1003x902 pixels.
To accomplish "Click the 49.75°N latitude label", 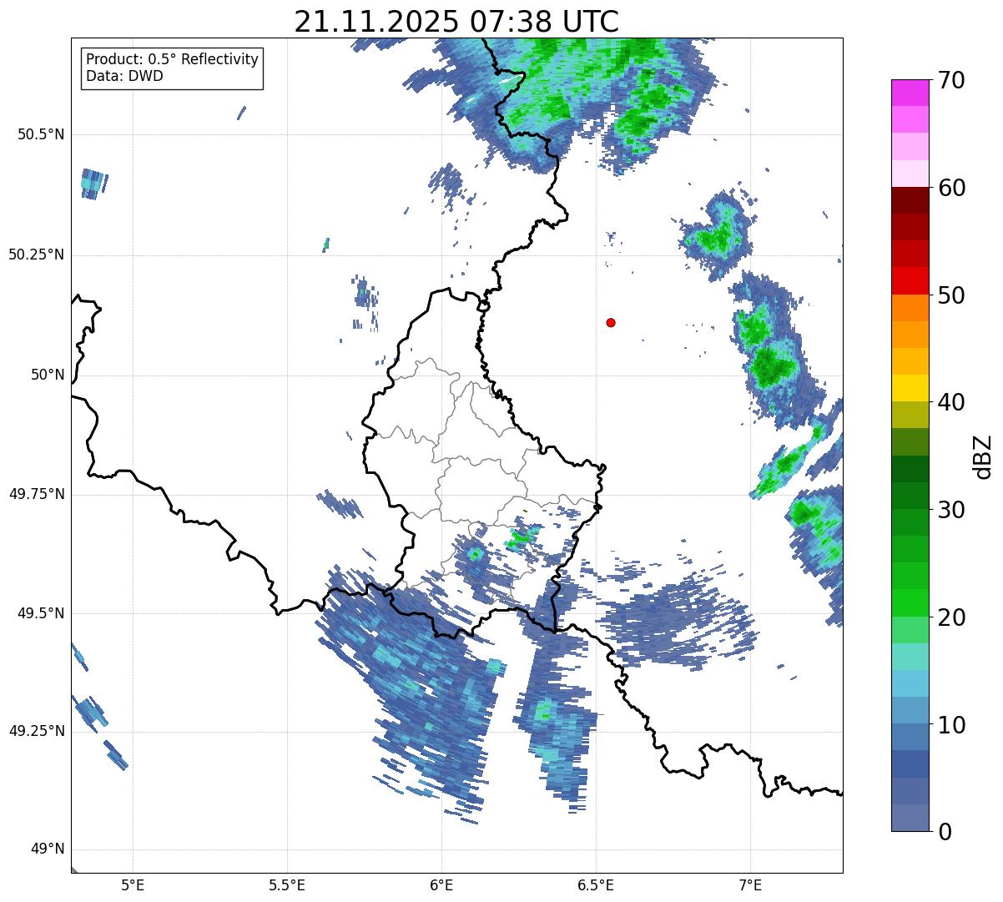I will pos(37,494).
